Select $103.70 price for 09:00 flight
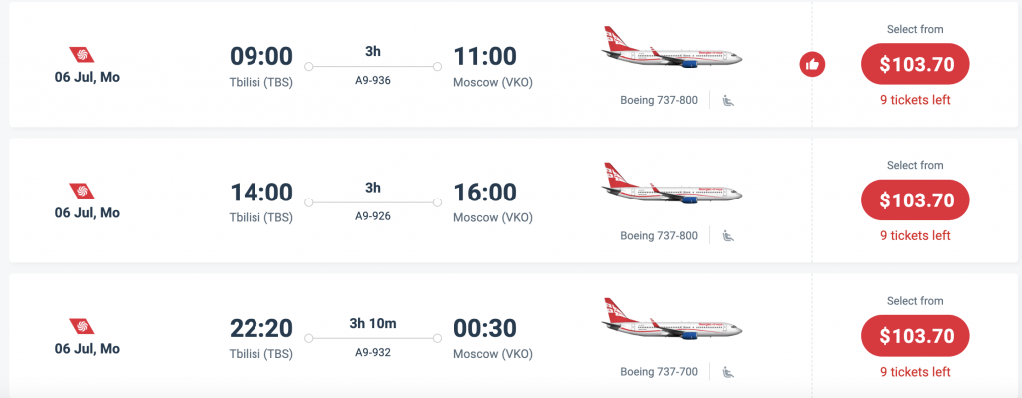 tap(916, 65)
